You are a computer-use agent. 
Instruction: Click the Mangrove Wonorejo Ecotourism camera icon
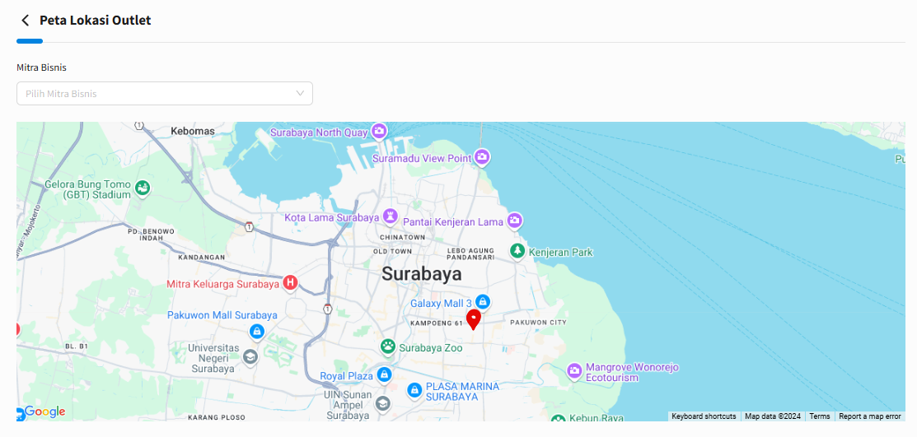pos(575,370)
